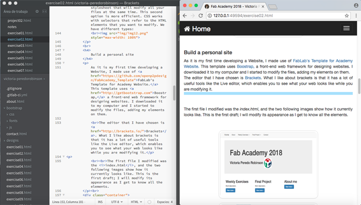Click Espacios: 4 indentation setting
361x205 pixels.
pyautogui.click(x=165, y=202)
